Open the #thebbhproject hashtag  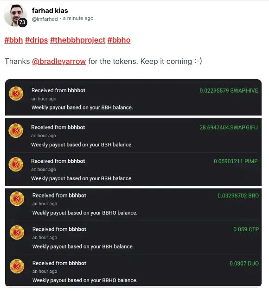(77, 40)
